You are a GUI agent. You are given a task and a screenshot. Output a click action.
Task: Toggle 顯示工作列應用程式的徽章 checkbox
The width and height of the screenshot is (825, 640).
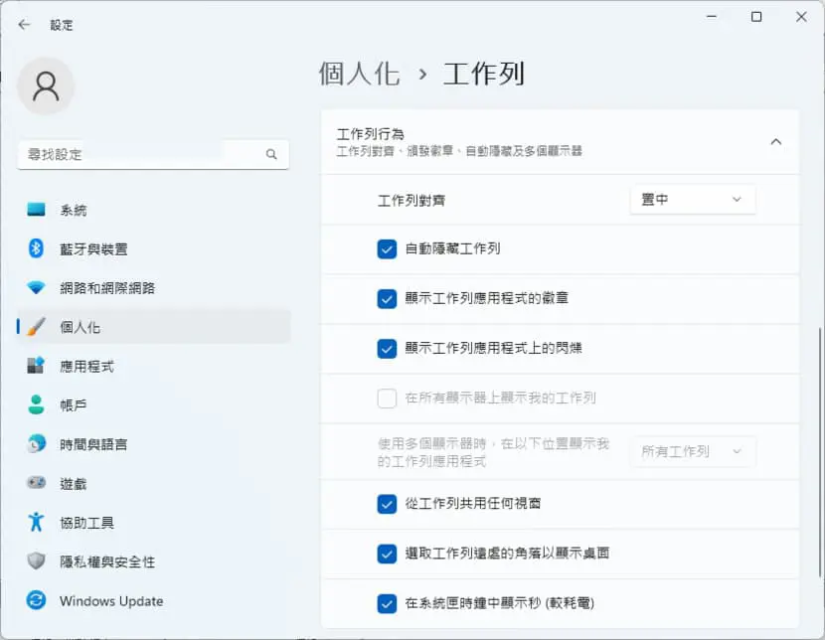[387, 299]
